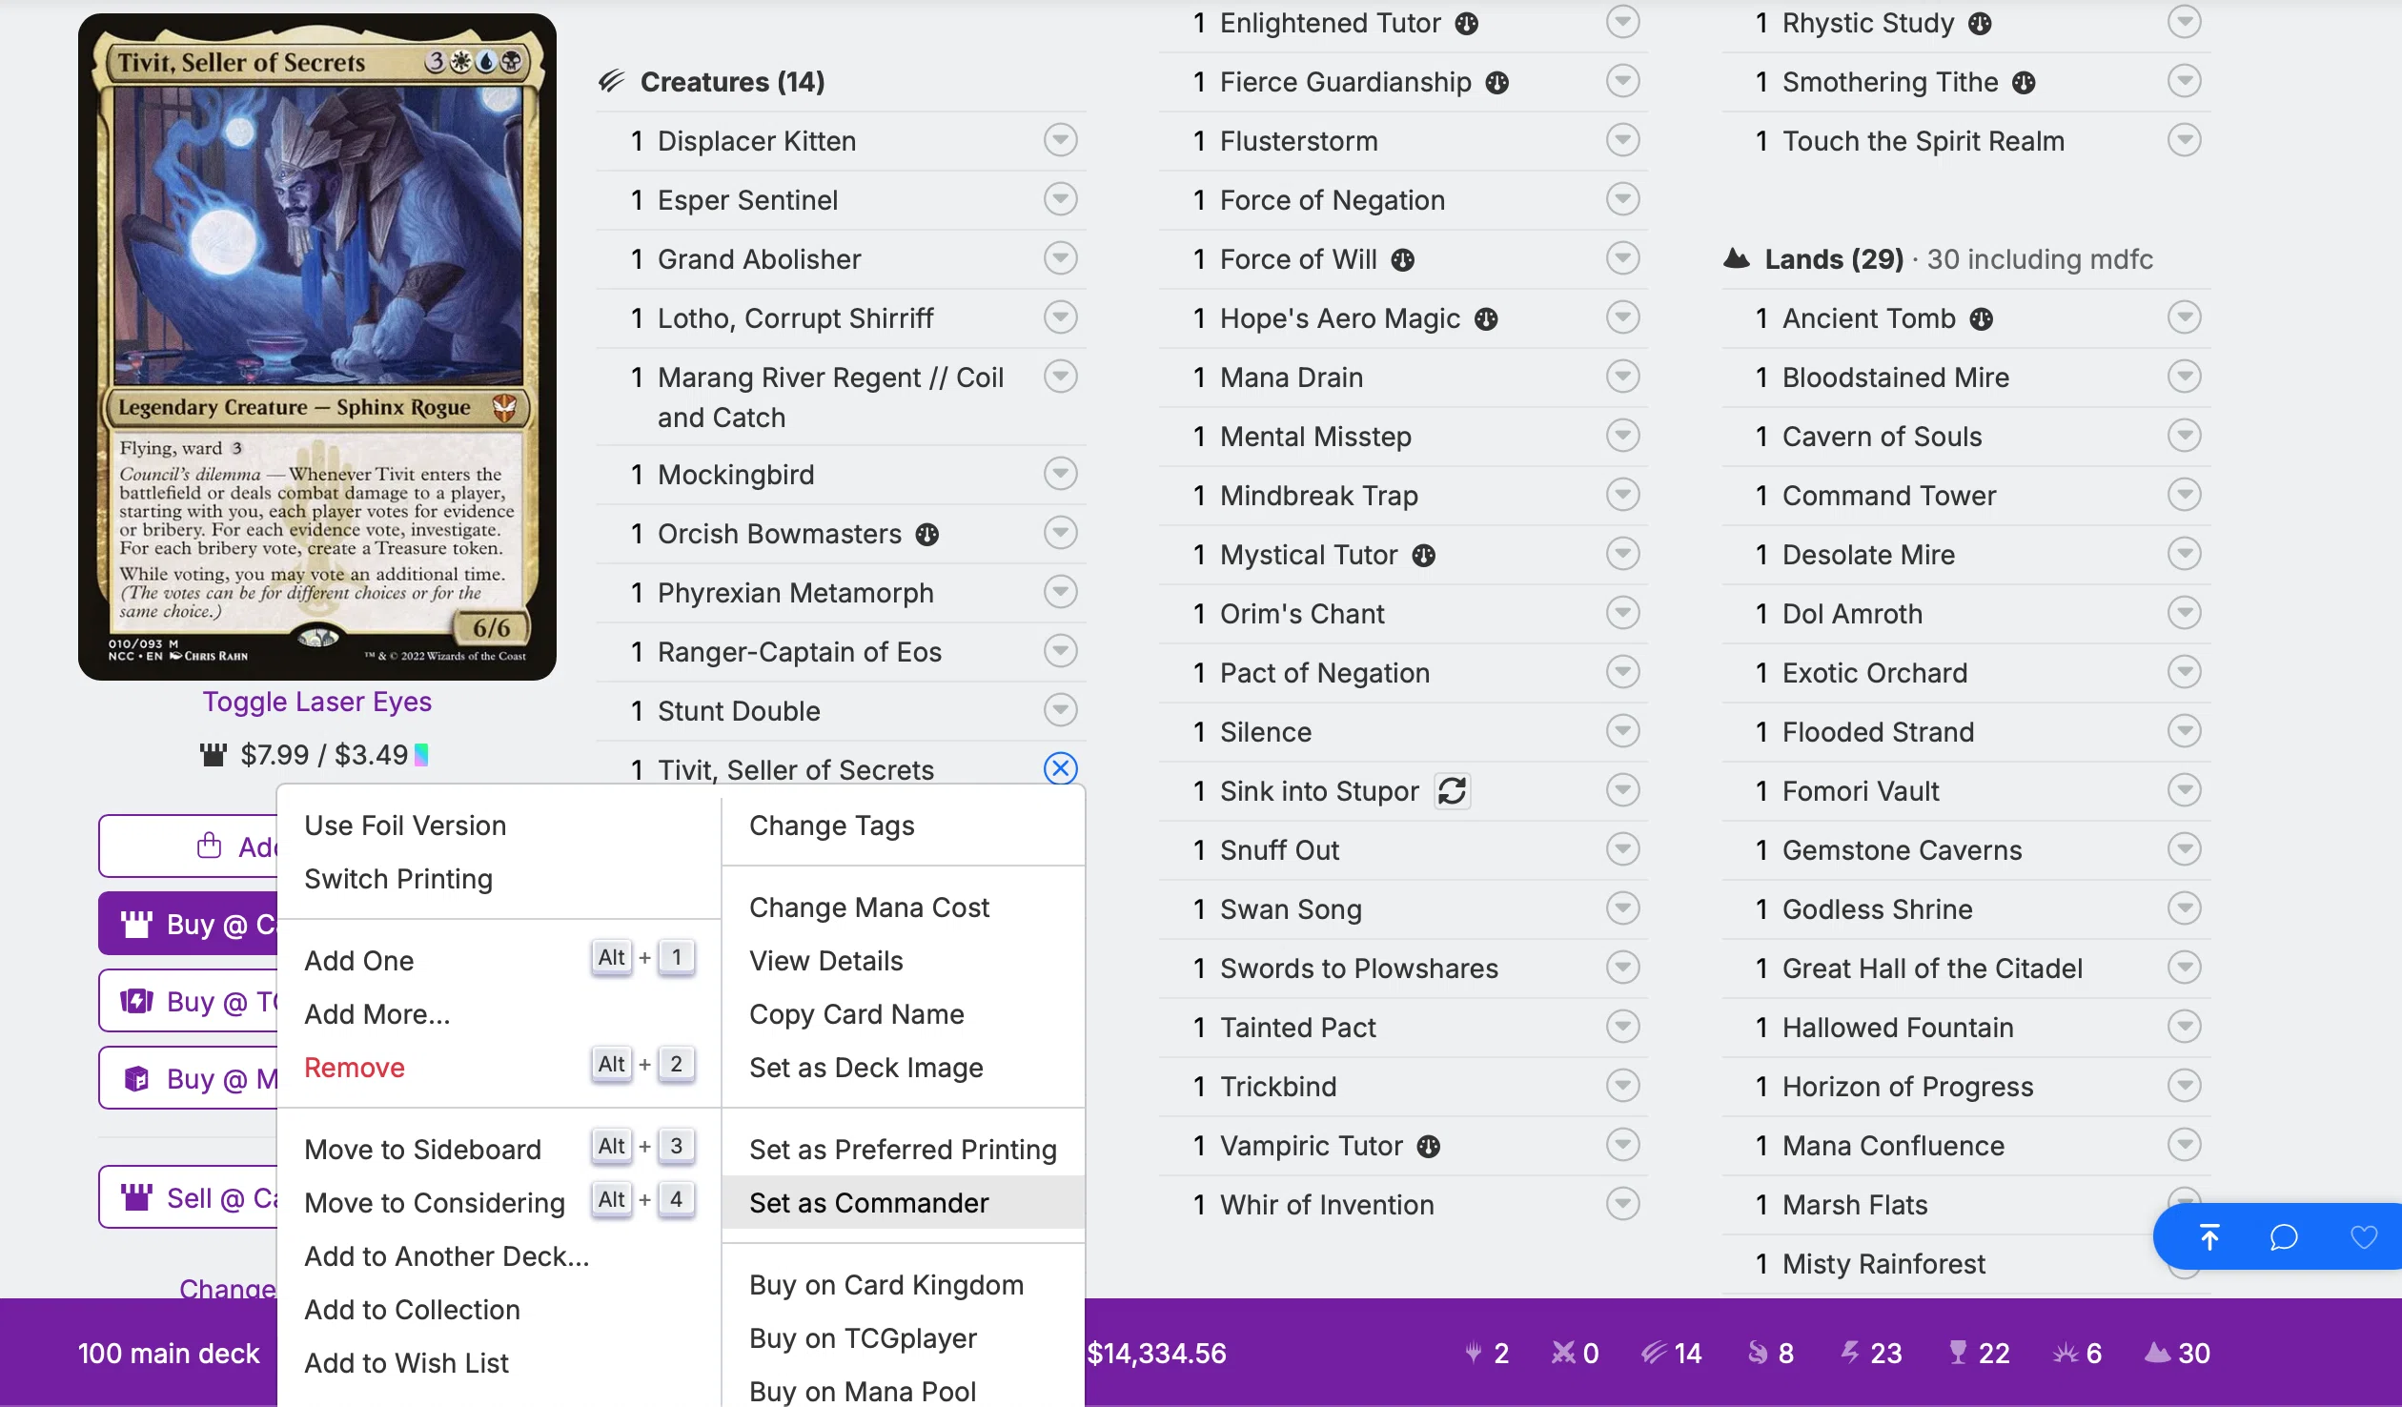Click the game changer badge beside Ancient Tomb
Screen dimensions: 2402x1407
point(1982,318)
